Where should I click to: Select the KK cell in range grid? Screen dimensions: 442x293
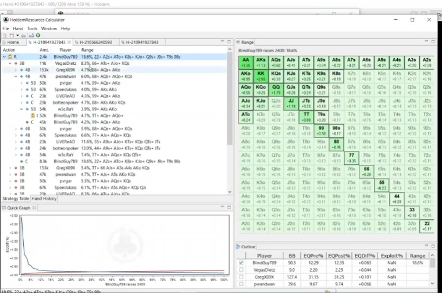click(261, 76)
